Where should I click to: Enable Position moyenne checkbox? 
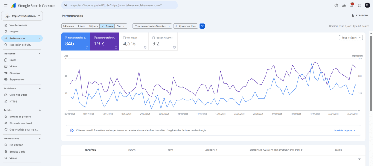coord(153,38)
